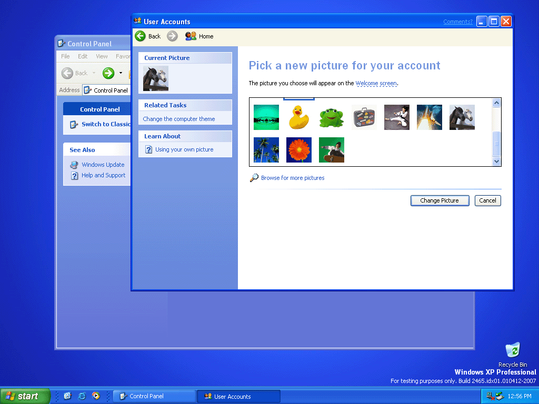Click the Change Picture button
Viewport: 539px width, 404px height.
point(440,200)
